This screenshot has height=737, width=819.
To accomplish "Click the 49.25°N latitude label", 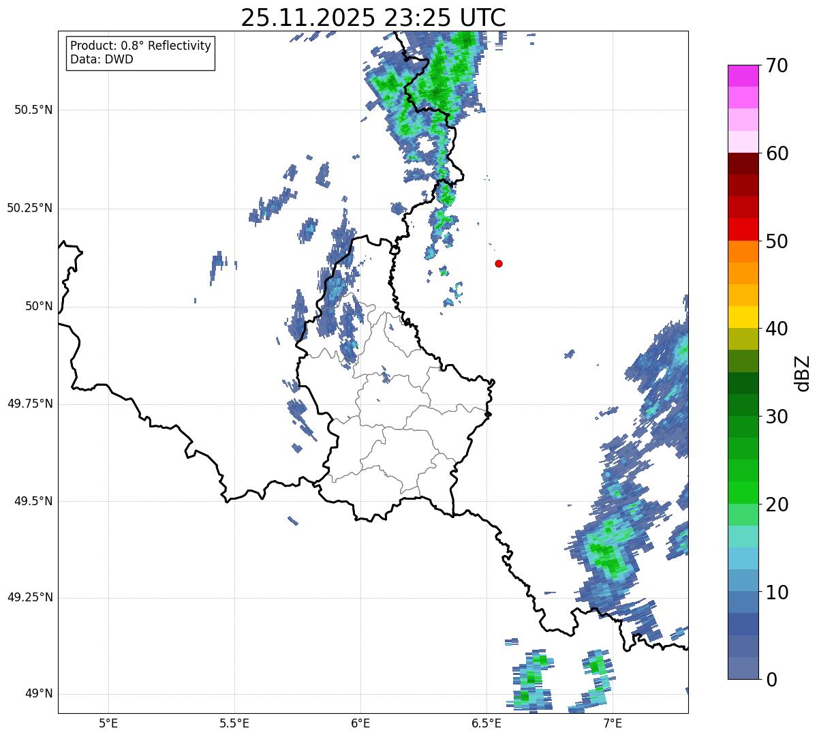I will (x=30, y=598).
